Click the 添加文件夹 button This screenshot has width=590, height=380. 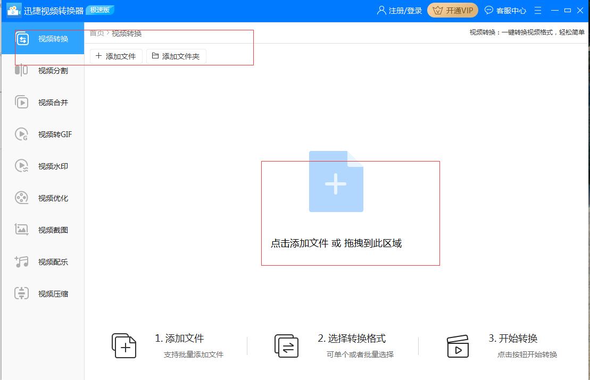pyautogui.click(x=176, y=56)
